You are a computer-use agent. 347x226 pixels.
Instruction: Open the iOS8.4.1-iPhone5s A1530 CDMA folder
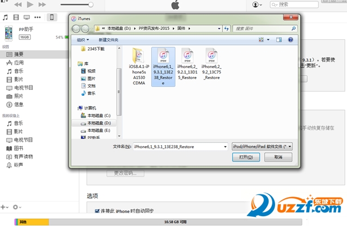(139, 66)
